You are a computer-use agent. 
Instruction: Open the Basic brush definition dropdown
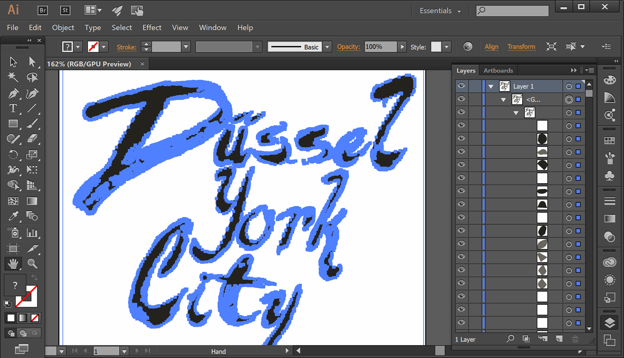point(327,47)
